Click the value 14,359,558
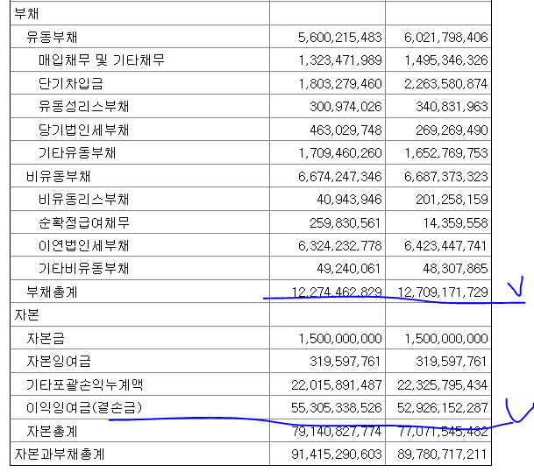The width and height of the screenshot is (534, 472). point(455,222)
